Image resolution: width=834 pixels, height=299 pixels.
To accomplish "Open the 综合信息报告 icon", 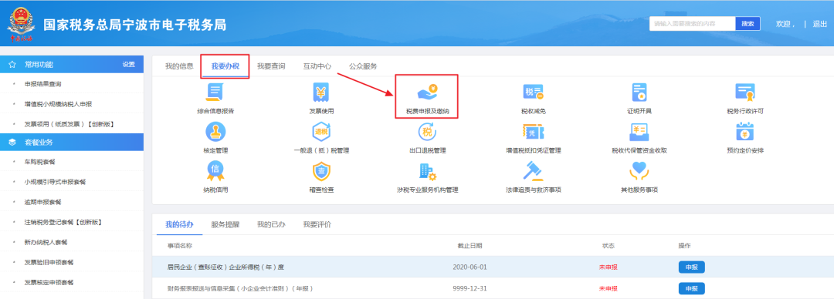I will (215, 93).
